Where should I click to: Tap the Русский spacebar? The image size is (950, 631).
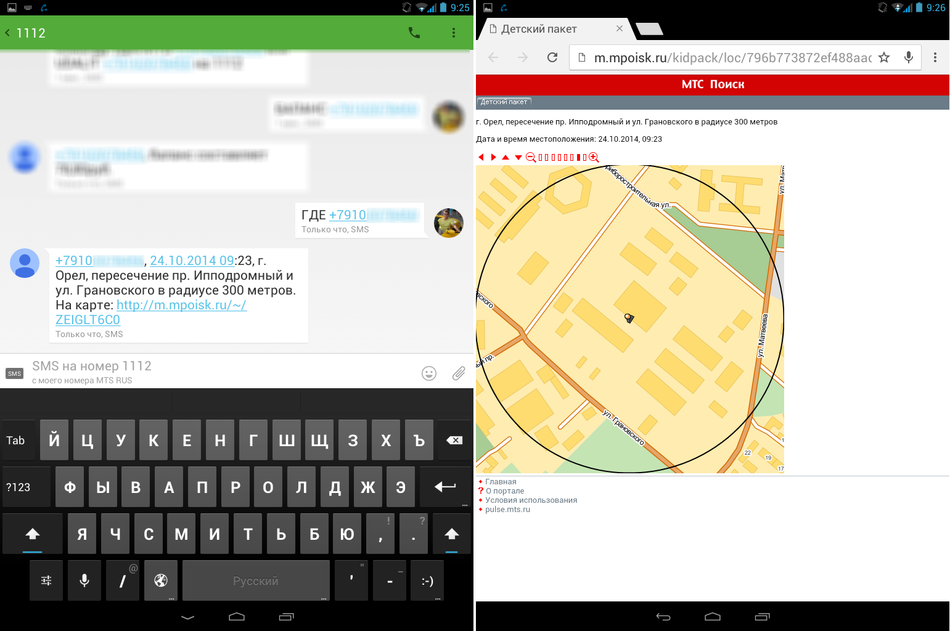click(x=256, y=580)
